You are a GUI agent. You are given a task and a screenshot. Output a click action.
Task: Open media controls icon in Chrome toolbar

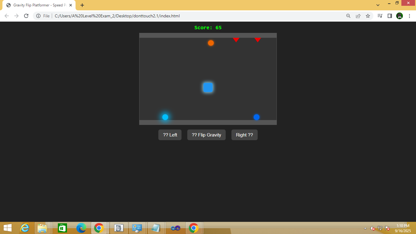click(x=380, y=16)
